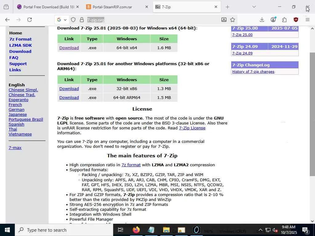Open the Downloads arrow toolbar icon
Screen dimensions: 315x236
262,20
